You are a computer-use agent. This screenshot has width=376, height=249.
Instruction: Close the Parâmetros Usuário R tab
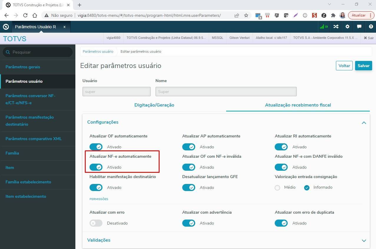[64, 27]
